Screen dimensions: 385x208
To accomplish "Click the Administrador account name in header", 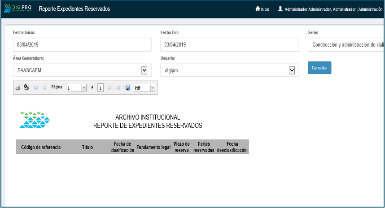I will coord(333,9).
